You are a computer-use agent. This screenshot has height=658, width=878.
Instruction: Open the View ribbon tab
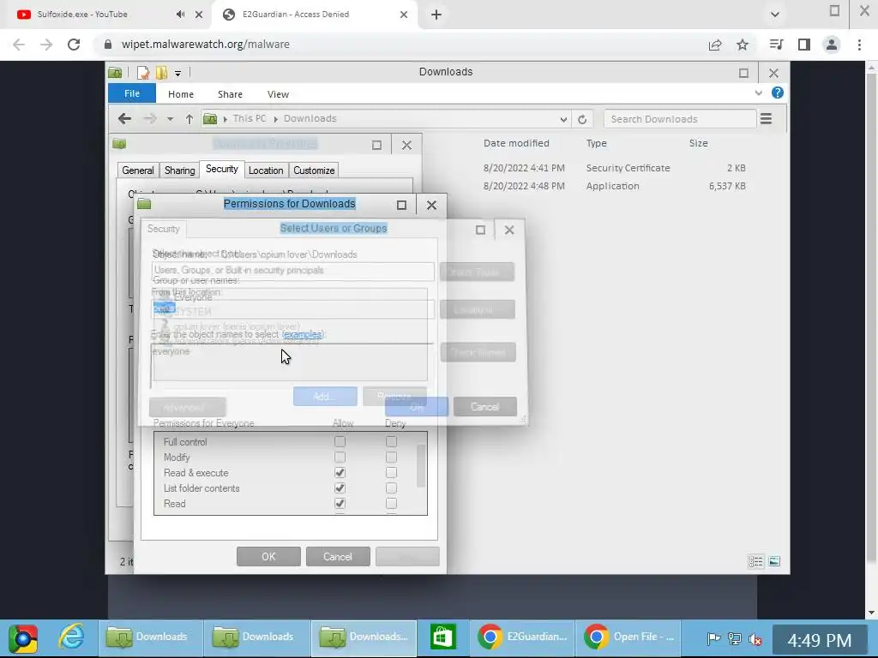pyautogui.click(x=279, y=94)
